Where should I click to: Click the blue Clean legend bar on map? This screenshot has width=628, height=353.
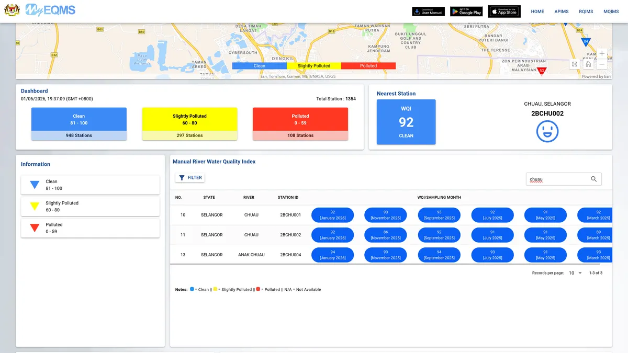260,66
